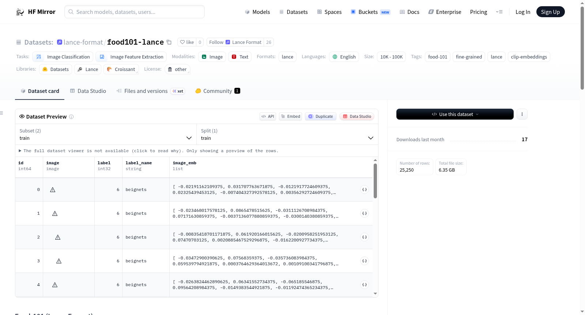
Task: Open the navigation overflow menu
Action: (x=499, y=12)
